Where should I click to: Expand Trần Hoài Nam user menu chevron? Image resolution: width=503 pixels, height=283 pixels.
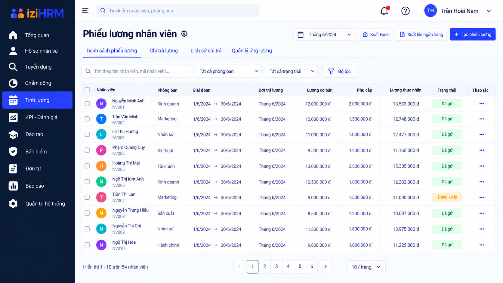click(x=489, y=11)
